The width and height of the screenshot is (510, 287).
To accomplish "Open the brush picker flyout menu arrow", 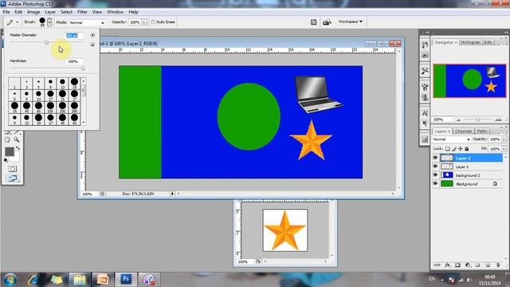I will pyautogui.click(x=92, y=35).
